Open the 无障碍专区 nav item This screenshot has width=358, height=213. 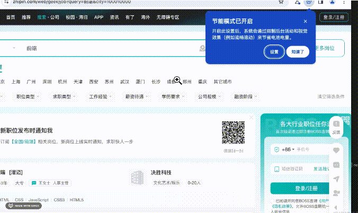(x=168, y=17)
